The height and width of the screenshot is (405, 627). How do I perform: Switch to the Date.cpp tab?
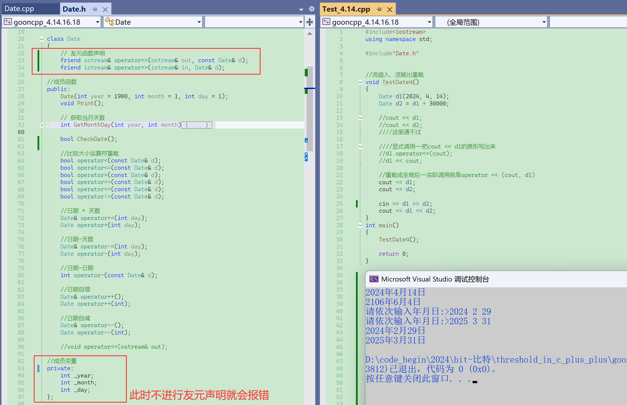(x=19, y=9)
